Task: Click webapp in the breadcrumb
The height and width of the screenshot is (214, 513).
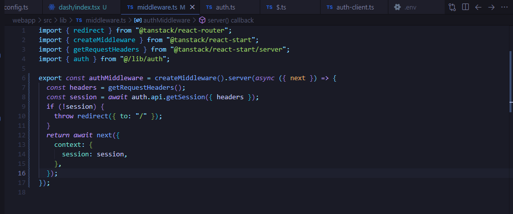Action: coord(24,20)
